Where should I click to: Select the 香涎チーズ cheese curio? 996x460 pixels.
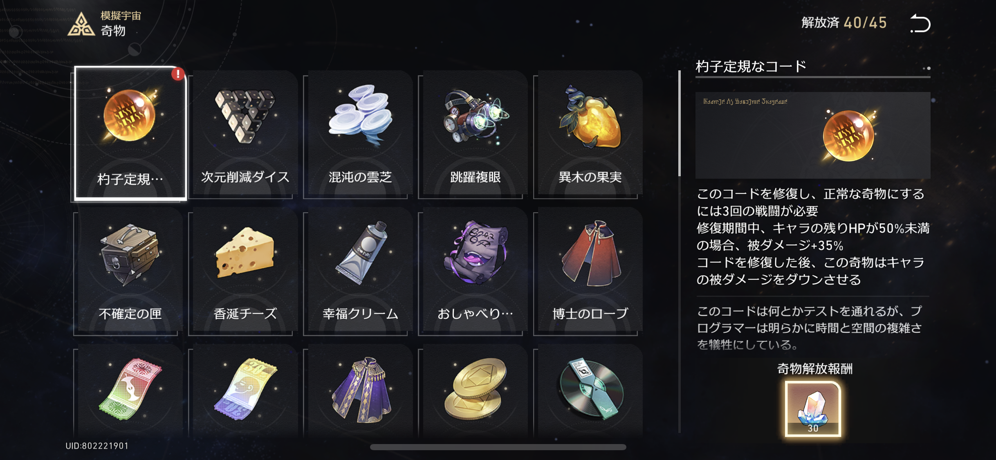[x=245, y=271]
